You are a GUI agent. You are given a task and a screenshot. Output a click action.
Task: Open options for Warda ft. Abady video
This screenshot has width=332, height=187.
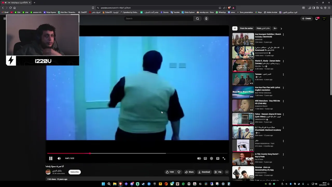tap(283, 61)
